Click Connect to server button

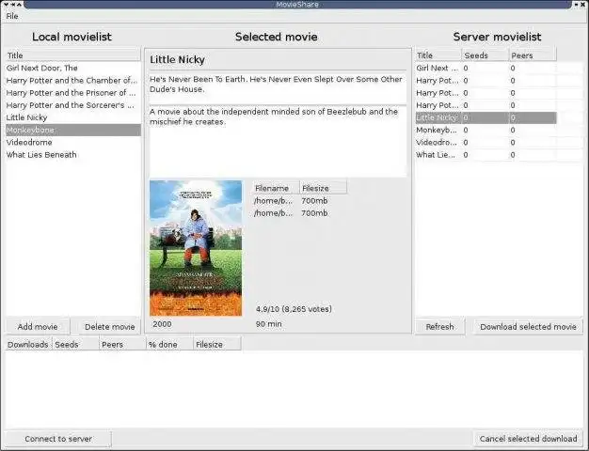point(58,439)
